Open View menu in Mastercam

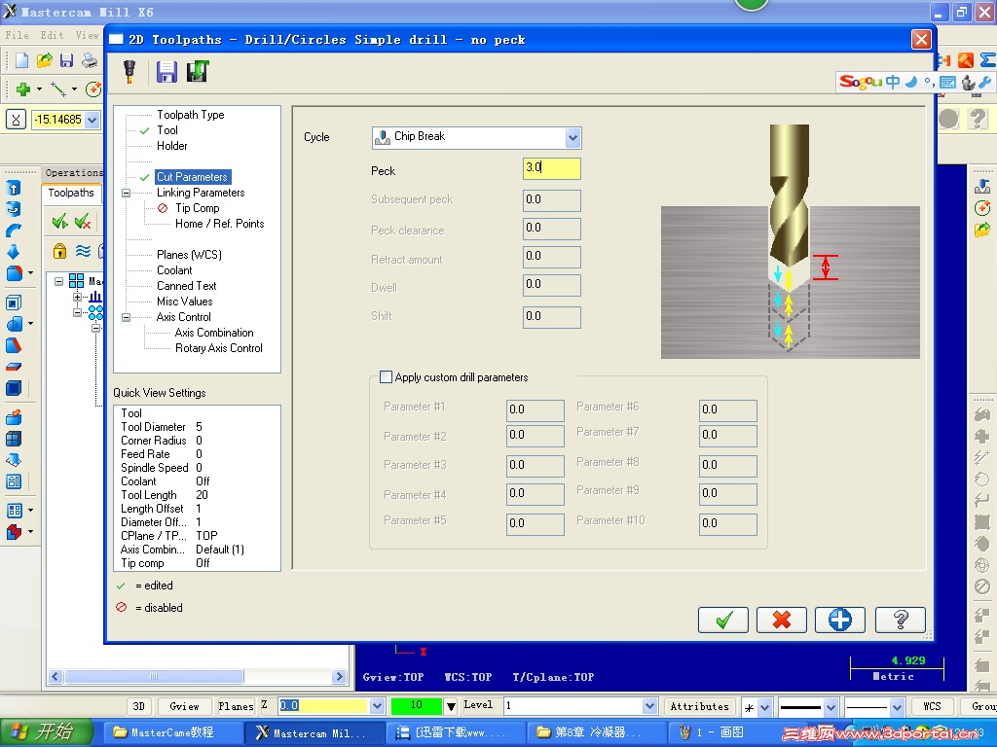(x=87, y=35)
